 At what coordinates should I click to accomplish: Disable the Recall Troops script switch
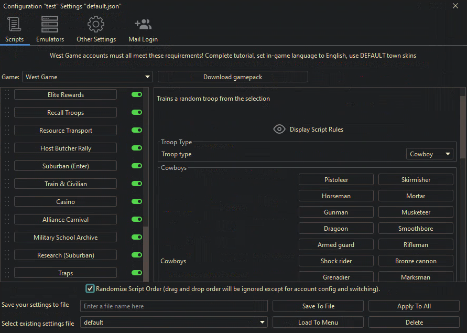pos(137,112)
